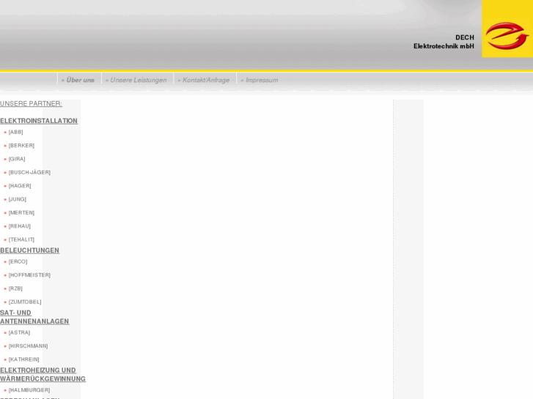Open the [ABB] partner link
This screenshot has width=533, height=399.
pyautogui.click(x=15, y=132)
